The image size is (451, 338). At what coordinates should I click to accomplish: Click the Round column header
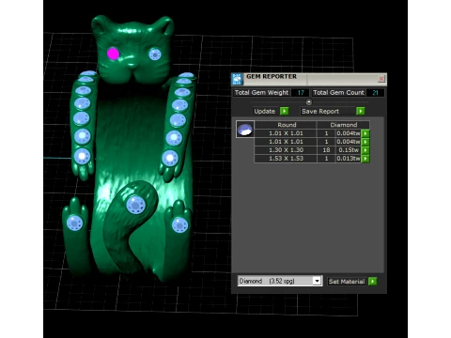pyautogui.click(x=287, y=125)
